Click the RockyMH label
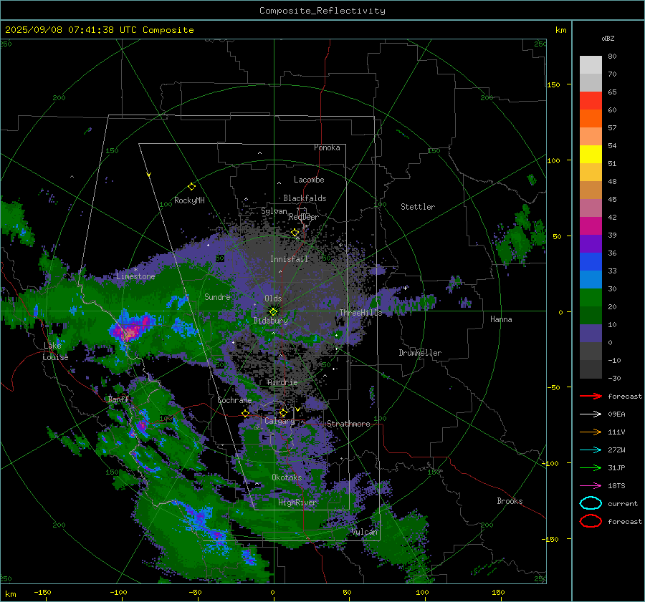645x602 pixels. (189, 200)
